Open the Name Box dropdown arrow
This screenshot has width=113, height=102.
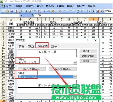[x=21, y=15]
